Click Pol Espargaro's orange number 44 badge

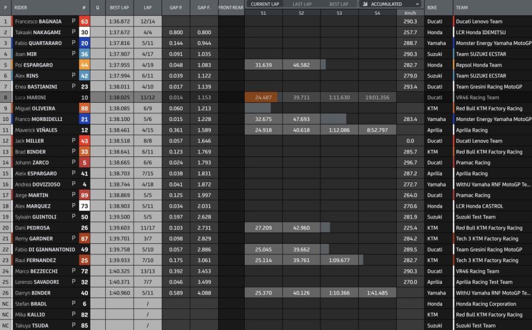tap(85, 65)
